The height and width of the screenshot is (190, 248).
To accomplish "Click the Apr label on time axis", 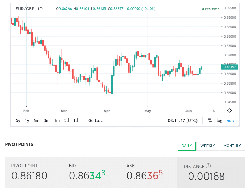I will click(106, 111).
